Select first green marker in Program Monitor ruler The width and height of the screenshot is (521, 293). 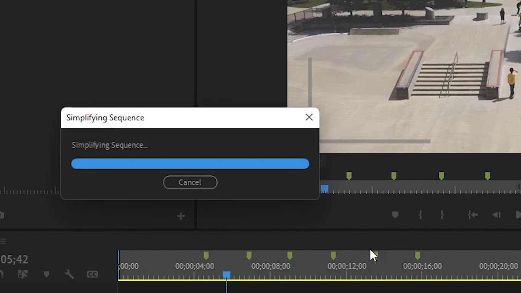349,176
